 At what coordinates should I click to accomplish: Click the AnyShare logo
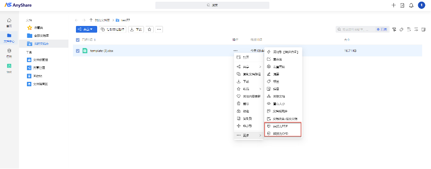coord(18,5)
